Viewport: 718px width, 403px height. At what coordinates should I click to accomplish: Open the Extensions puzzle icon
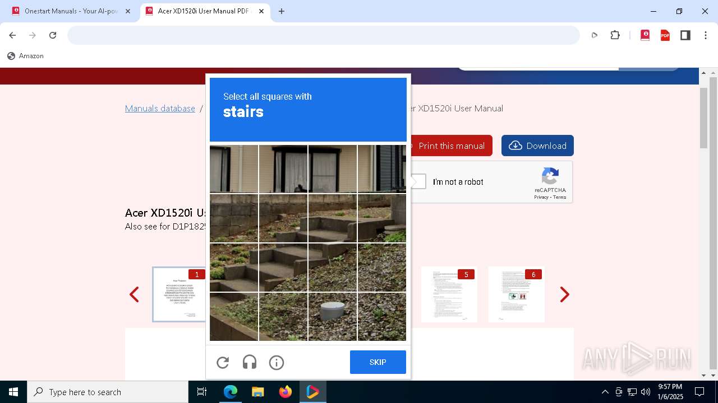[x=615, y=35]
